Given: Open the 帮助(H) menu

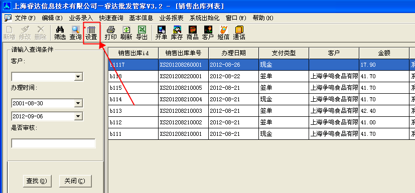Looking at the screenshot, I should [x=263, y=18].
